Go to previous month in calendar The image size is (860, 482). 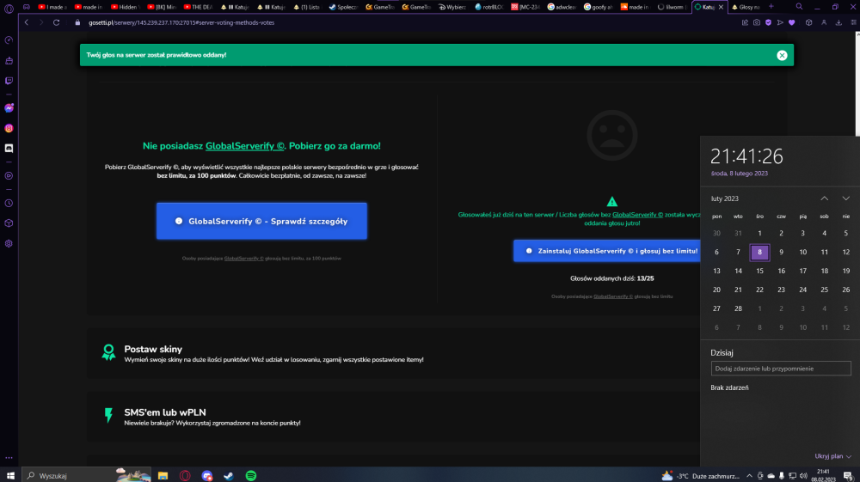(x=825, y=198)
